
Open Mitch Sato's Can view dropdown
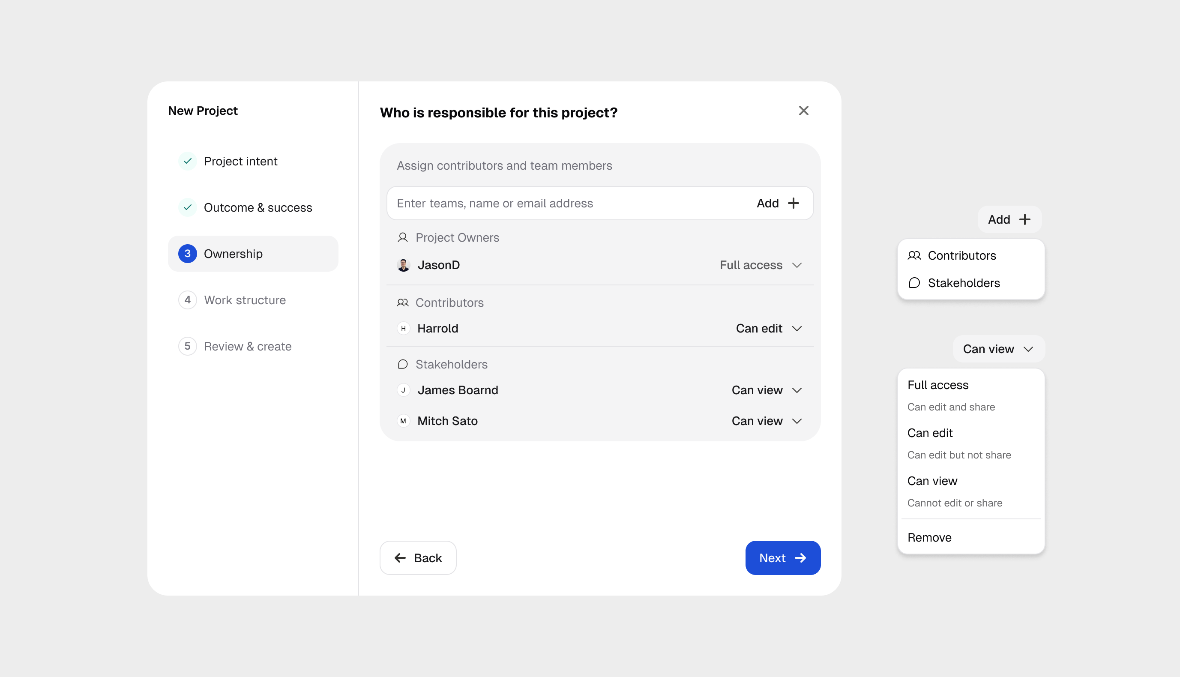click(767, 421)
